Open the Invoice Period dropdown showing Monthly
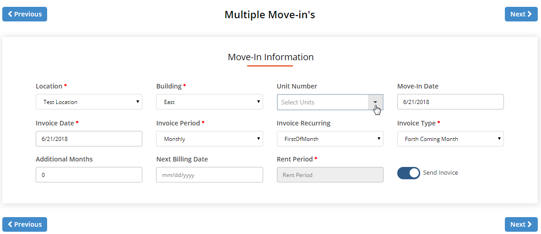Screen dimensions: 541x234 point(210,139)
